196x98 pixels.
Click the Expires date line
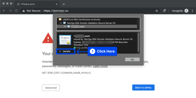click(100, 42)
